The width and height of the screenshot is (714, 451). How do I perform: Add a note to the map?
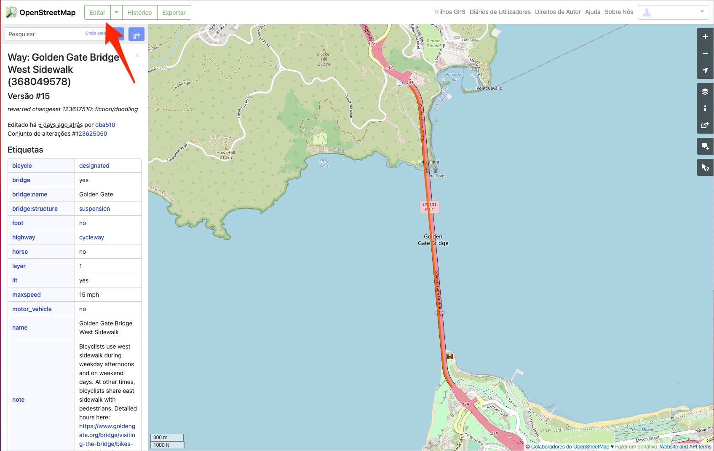click(x=705, y=146)
